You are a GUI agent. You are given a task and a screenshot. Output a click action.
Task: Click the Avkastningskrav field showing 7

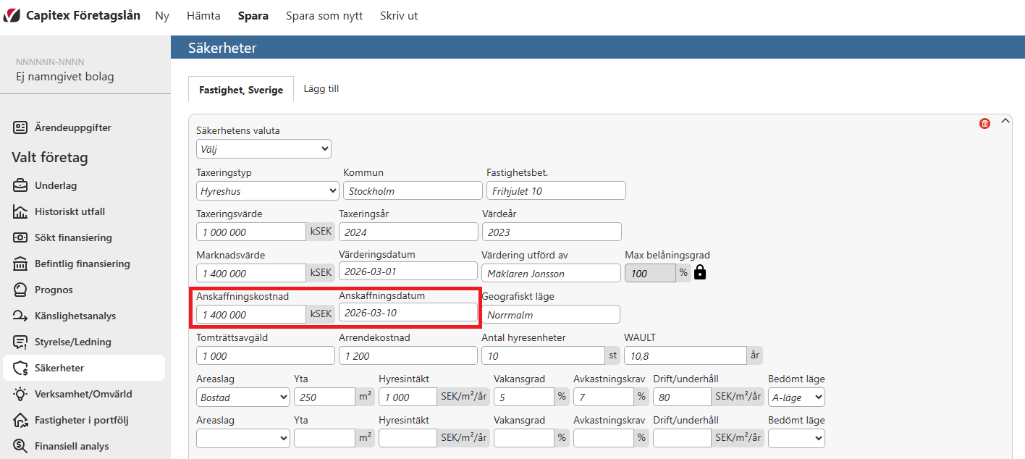[x=604, y=397]
